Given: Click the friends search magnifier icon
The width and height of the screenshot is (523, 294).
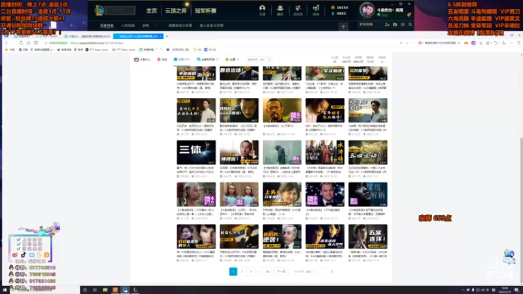Looking at the screenshot, I should tap(411, 25).
